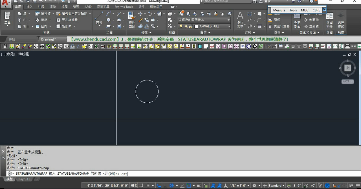Click 天花板龙骨 ceiling grid tool
This screenshot has width=361, height=189.
point(67,20)
